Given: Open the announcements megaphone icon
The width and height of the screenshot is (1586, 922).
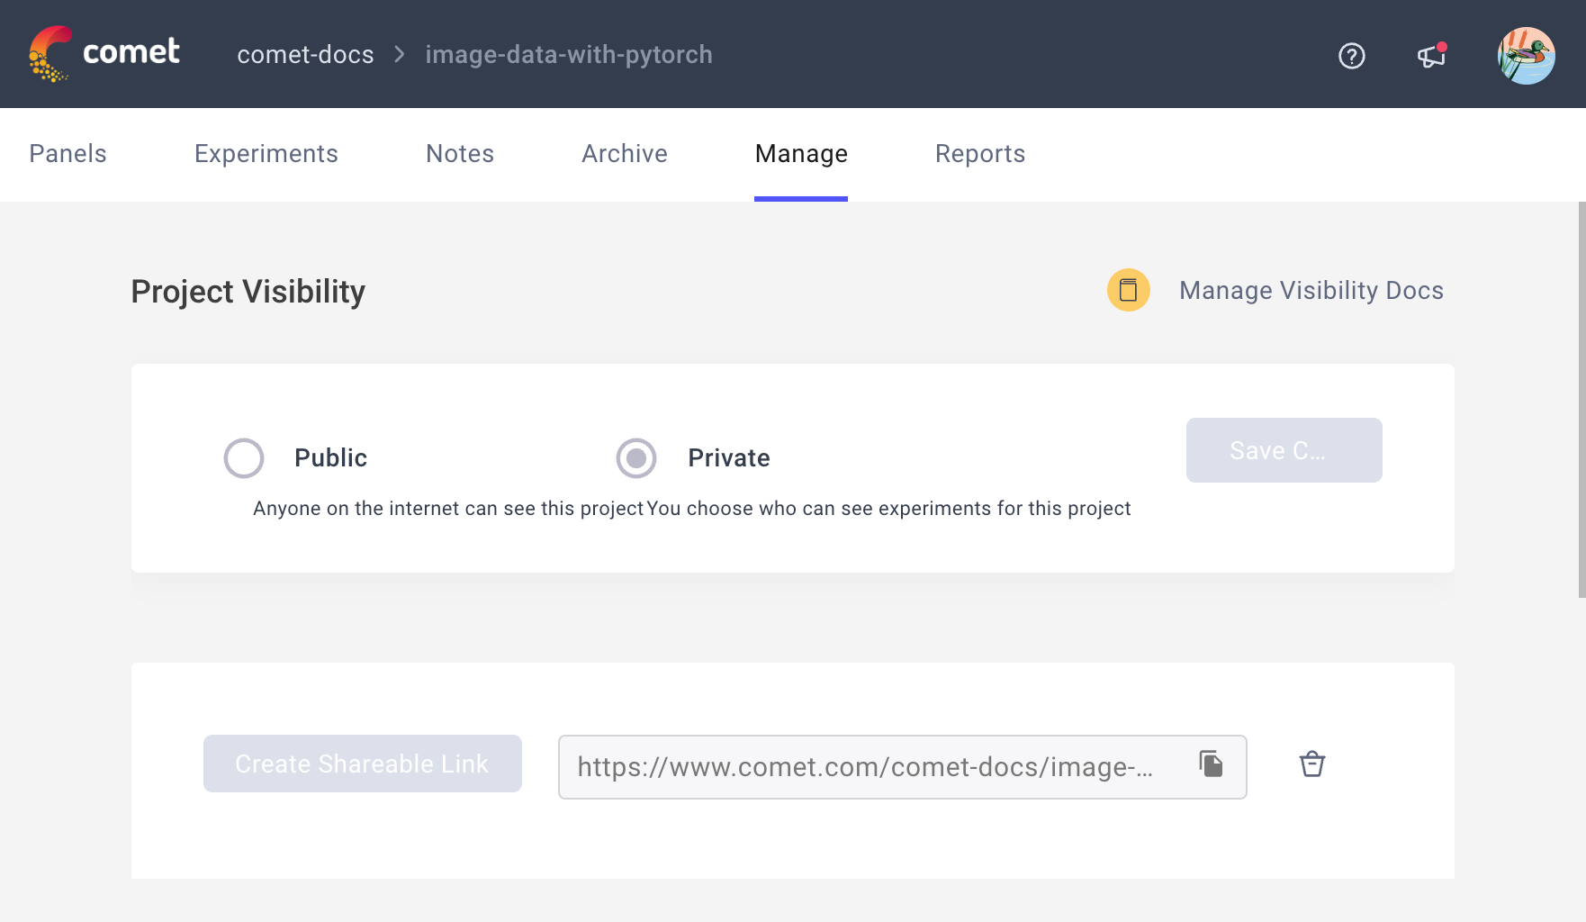Looking at the screenshot, I should [x=1430, y=56].
